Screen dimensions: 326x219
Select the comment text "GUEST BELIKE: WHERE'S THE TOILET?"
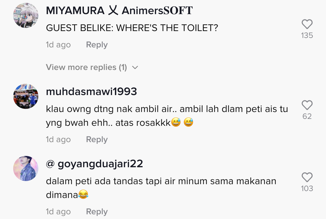(x=132, y=28)
